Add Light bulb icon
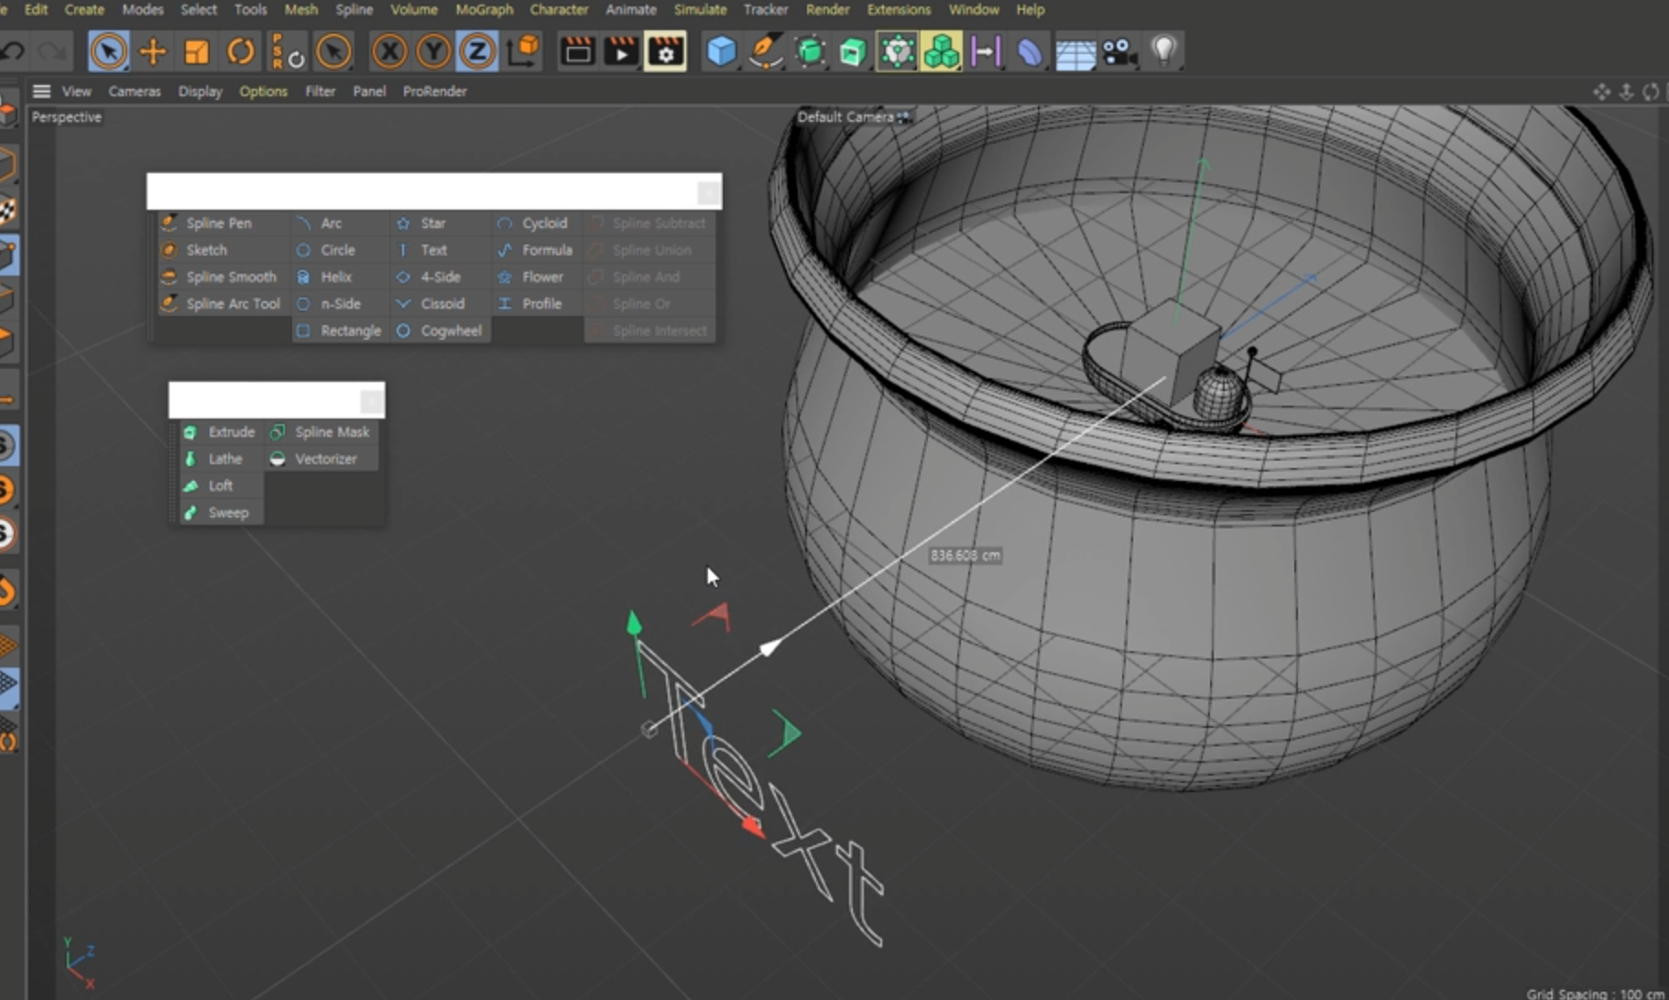The width and height of the screenshot is (1669, 1000). click(x=1163, y=51)
